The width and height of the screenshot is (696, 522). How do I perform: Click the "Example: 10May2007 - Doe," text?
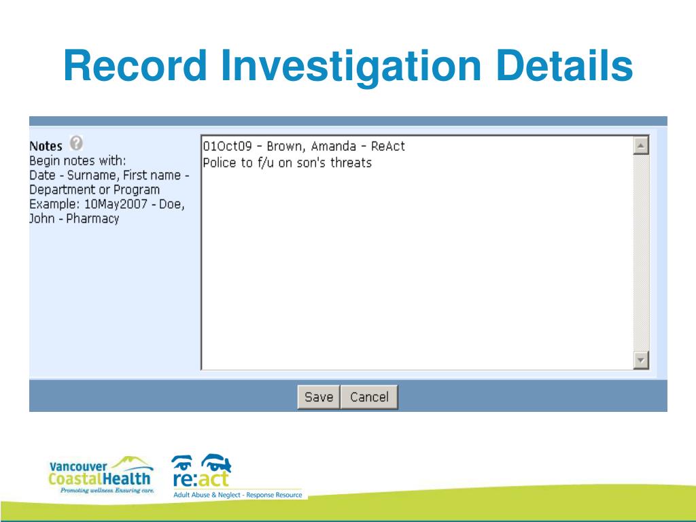point(107,204)
